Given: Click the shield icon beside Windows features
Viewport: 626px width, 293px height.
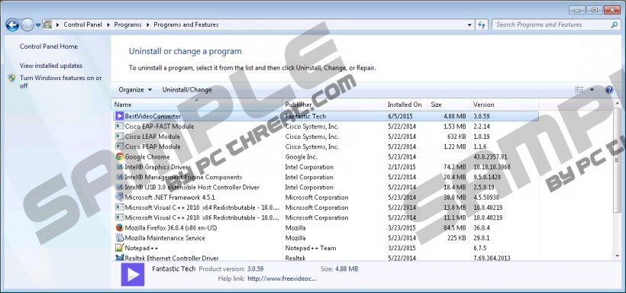Looking at the screenshot, I should pyautogui.click(x=12, y=79).
